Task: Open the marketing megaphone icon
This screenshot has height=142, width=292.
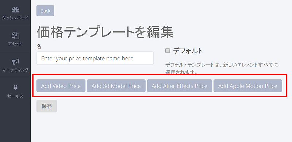Action: point(15,61)
